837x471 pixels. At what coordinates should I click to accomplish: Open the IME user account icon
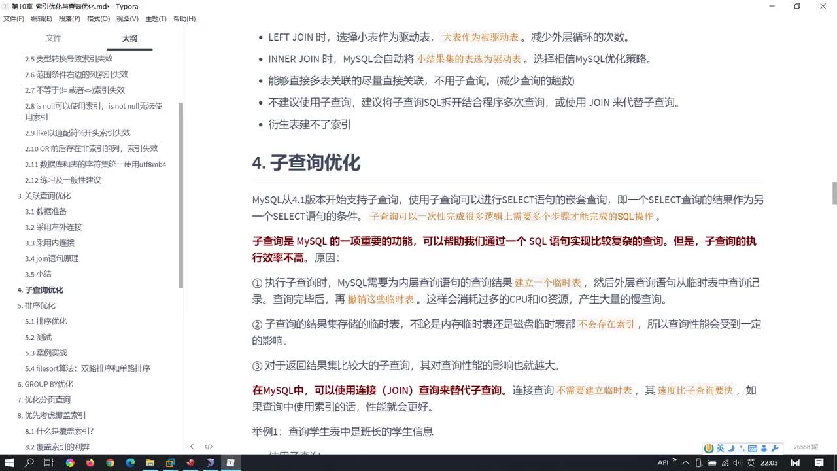(764, 448)
